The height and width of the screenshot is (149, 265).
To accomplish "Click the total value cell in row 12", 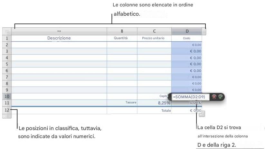I will (186, 110).
